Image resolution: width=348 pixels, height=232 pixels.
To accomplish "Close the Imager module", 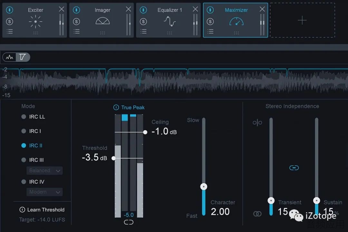I will tap(128, 9).
